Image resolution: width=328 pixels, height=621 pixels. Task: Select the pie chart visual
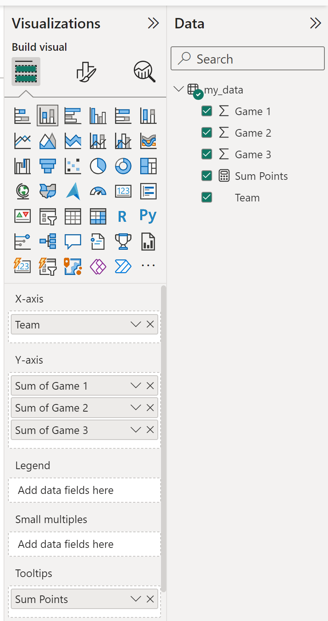pos(98,166)
